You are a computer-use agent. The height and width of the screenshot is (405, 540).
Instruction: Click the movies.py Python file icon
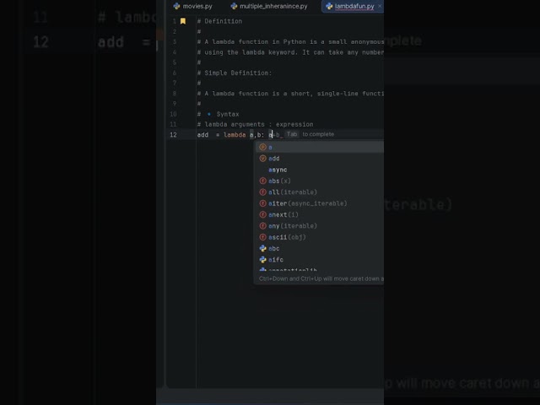[x=176, y=6]
